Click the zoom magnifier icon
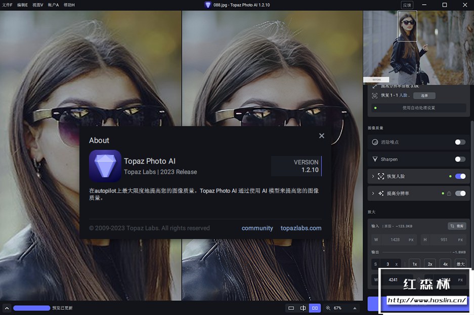This screenshot has width=474, height=315. 328,308
